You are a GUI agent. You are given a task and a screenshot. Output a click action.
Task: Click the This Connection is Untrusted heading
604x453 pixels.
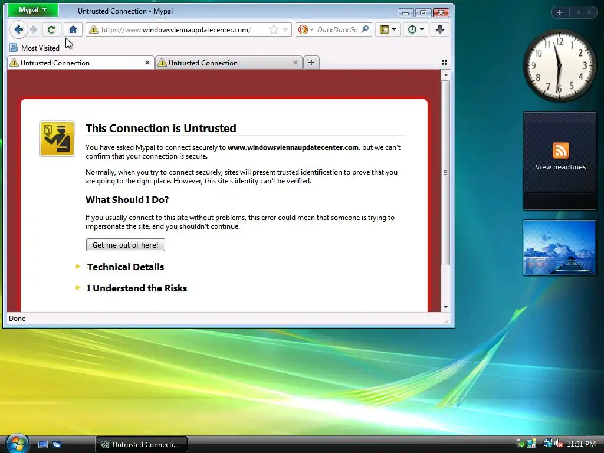click(x=160, y=128)
